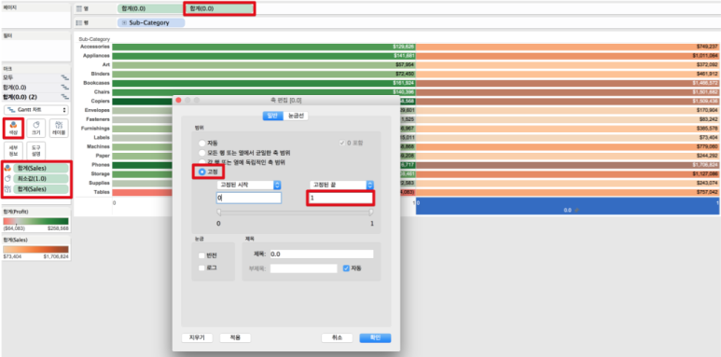Click the 적용 button
Viewport: 721px width, 357px height.
point(235,337)
